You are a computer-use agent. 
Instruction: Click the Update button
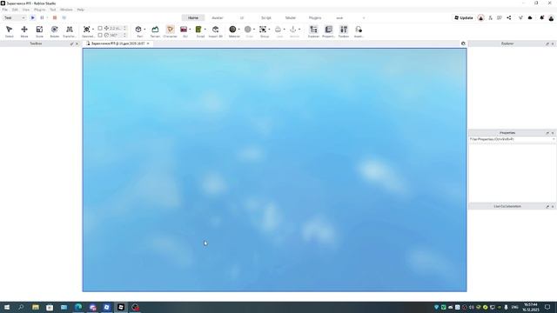click(x=464, y=17)
